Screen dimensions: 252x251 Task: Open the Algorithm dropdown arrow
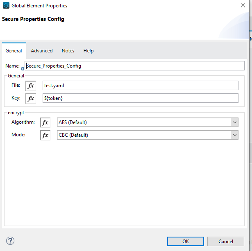tap(234, 122)
